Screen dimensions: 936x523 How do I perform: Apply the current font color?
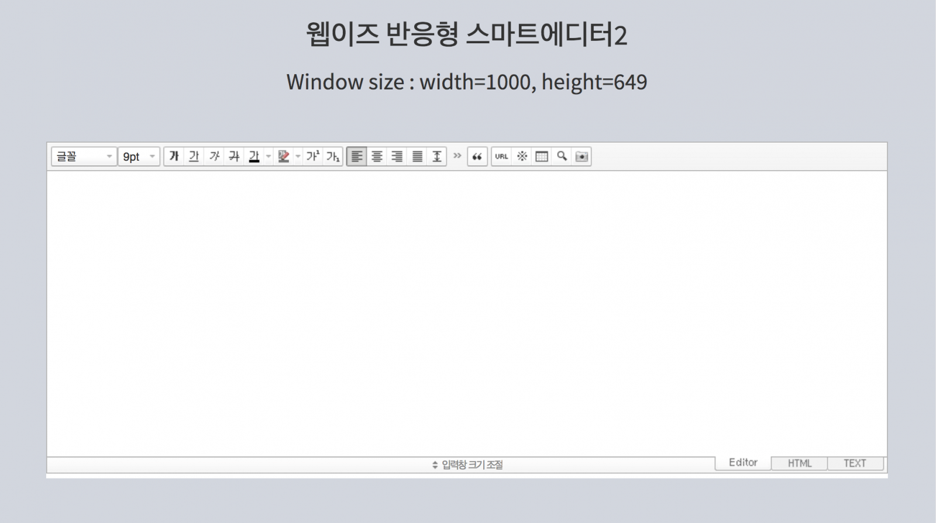[x=254, y=157]
